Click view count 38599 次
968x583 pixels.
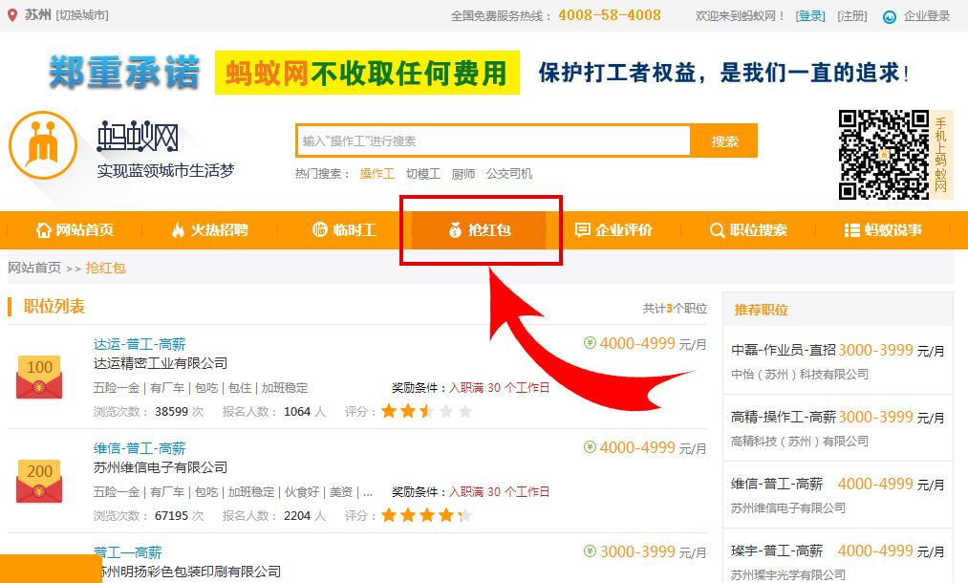[179, 412]
